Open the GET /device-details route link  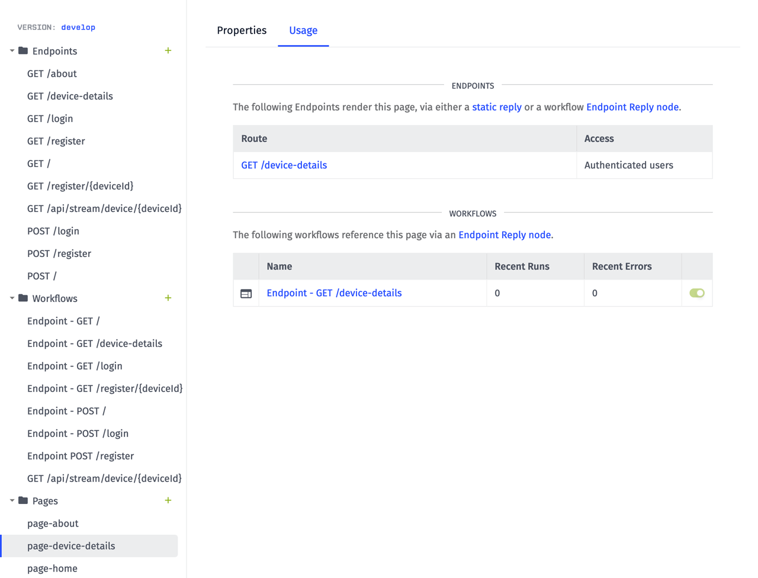click(x=284, y=165)
